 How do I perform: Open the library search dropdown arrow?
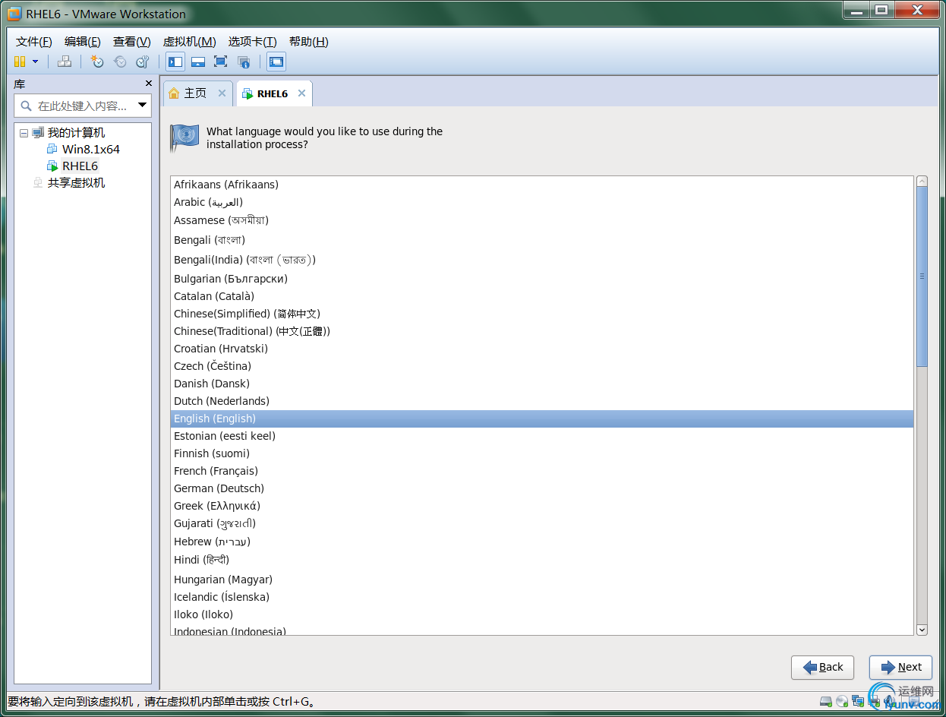142,106
